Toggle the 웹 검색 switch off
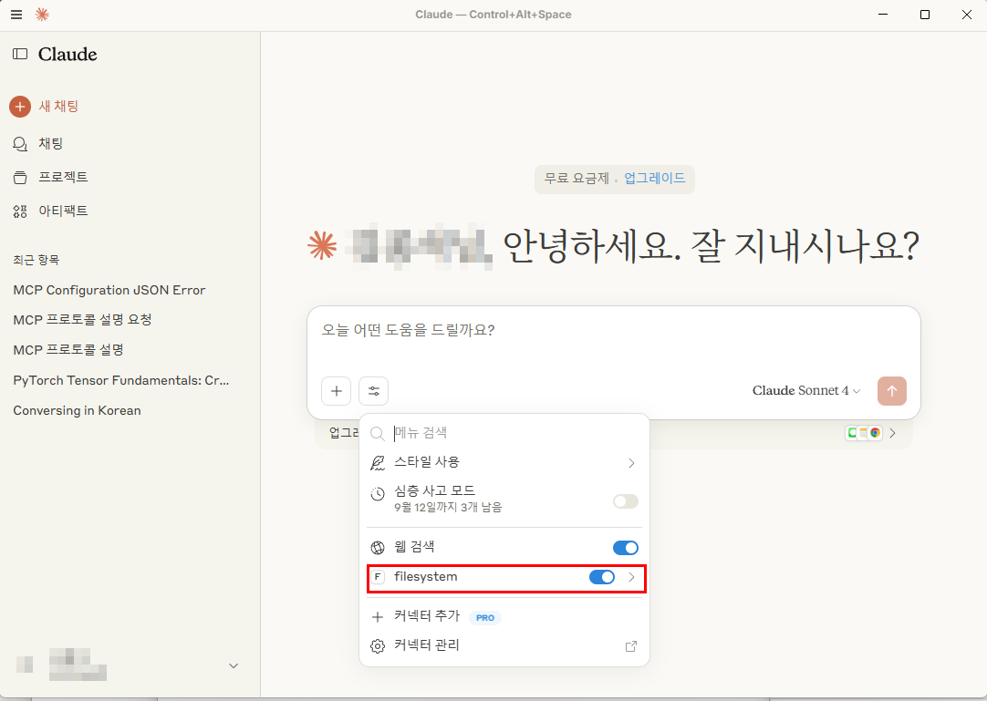The height and width of the screenshot is (701, 987). pos(626,548)
